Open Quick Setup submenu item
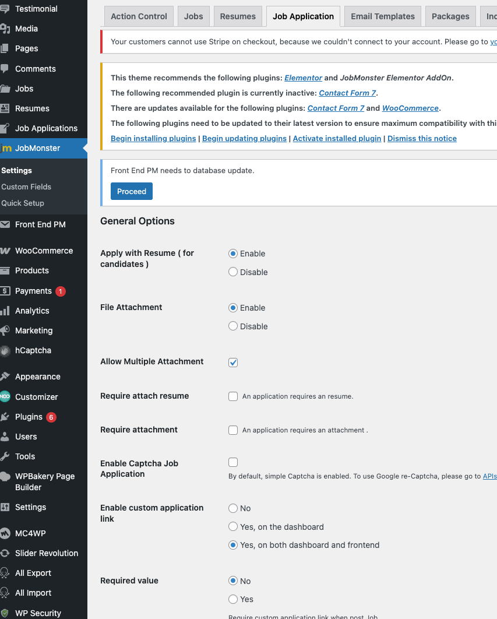This screenshot has width=497, height=619. (x=23, y=203)
